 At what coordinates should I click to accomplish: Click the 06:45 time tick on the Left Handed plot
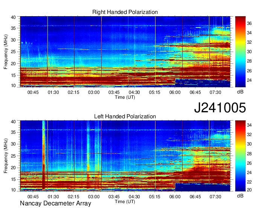click(x=195, y=196)
